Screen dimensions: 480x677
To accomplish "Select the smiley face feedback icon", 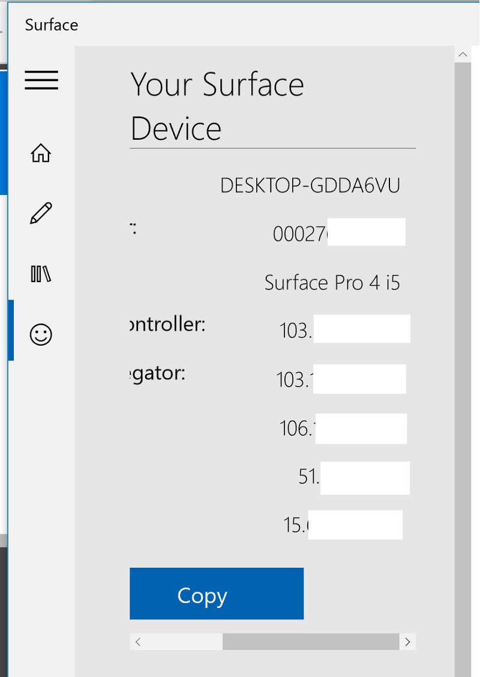I will [x=41, y=334].
